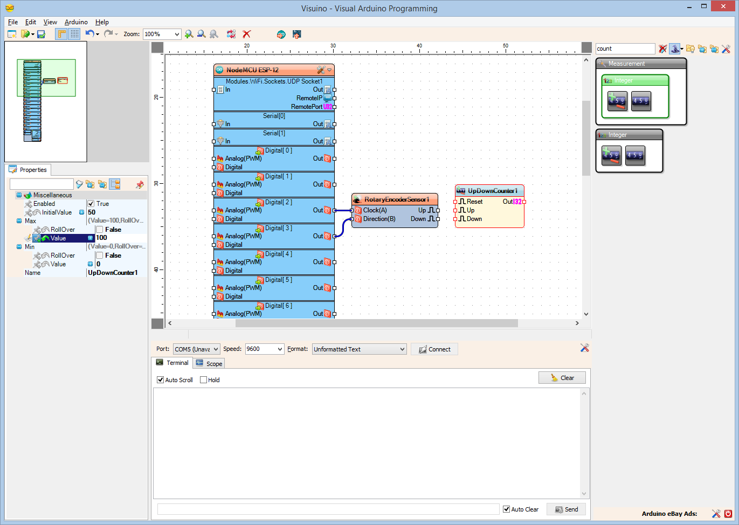739x525 pixels.
Task: Clear the component search with the red X icon
Action: pyautogui.click(x=662, y=49)
